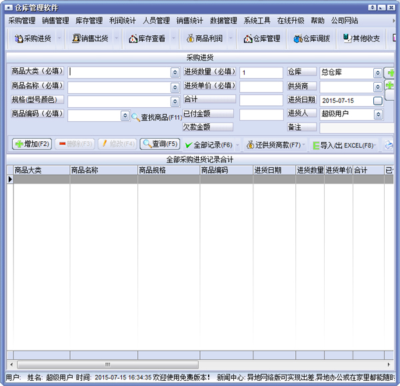Click the 查找商品(F11) magnifier search
The width and height of the screenshot is (400, 386).
tap(157, 117)
